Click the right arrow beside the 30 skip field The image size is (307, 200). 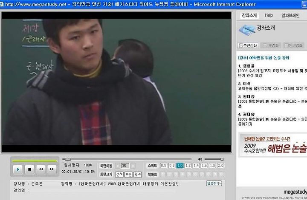133,166
